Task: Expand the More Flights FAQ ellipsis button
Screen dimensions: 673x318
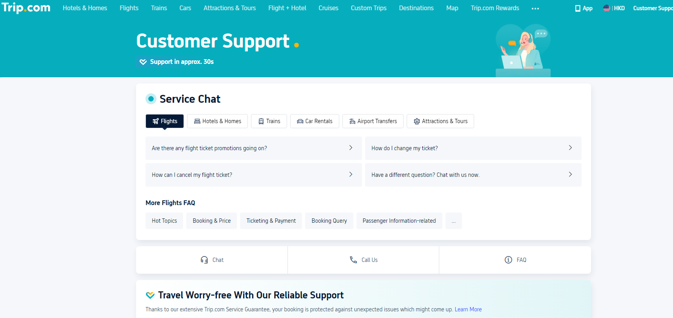Action: point(453,221)
